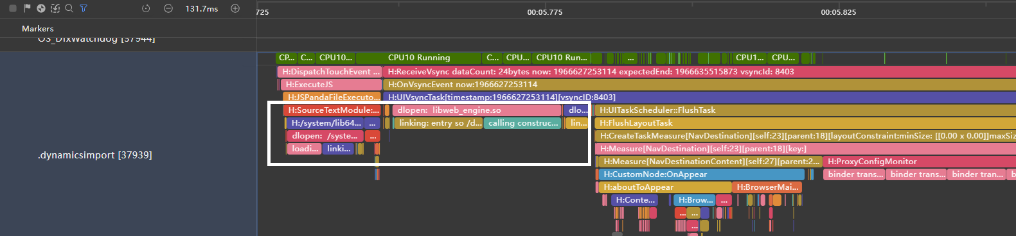Toggle the blue filter funnel icon
Screen dimensions: 1016x236
(x=84, y=8)
